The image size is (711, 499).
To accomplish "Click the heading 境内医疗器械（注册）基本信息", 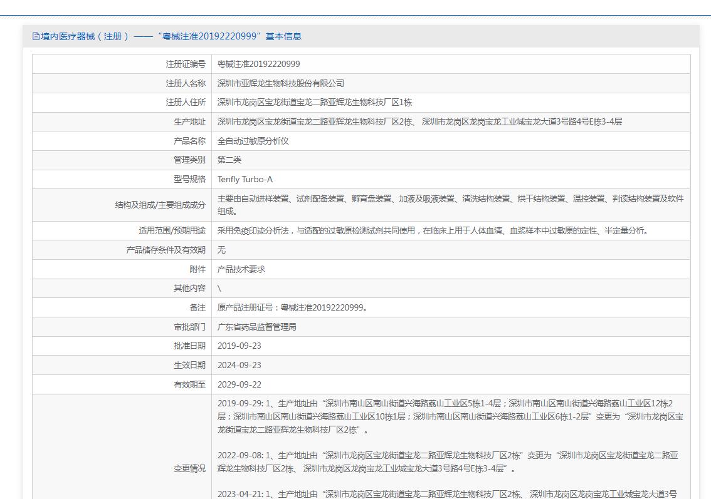I will [x=171, y=36].
